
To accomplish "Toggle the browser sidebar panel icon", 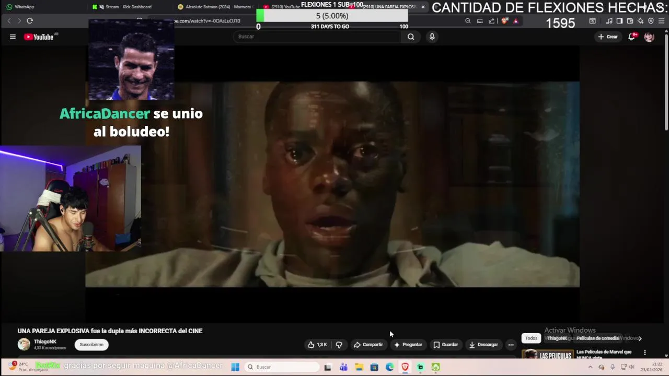I will click(619, 21).
